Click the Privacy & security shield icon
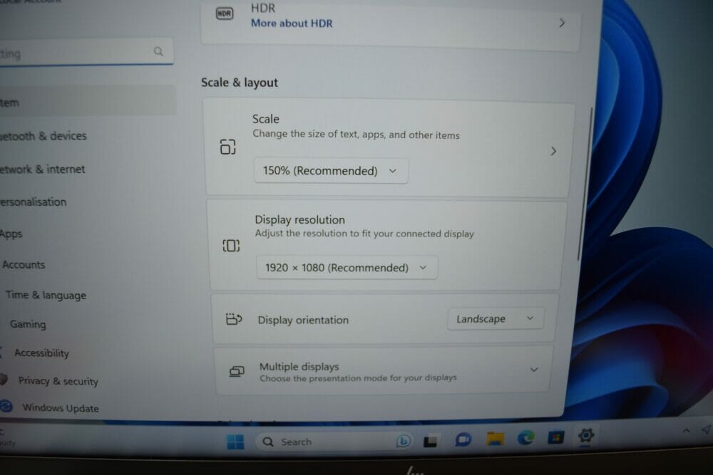The width and height of the screenshot is (713, 475). 4,379
